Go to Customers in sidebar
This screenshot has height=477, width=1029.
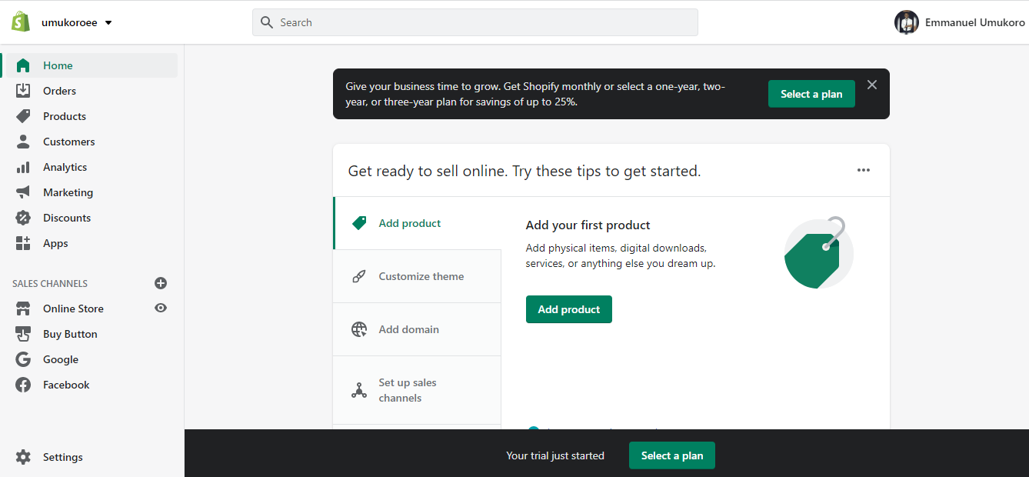click(x=68, y=142)
